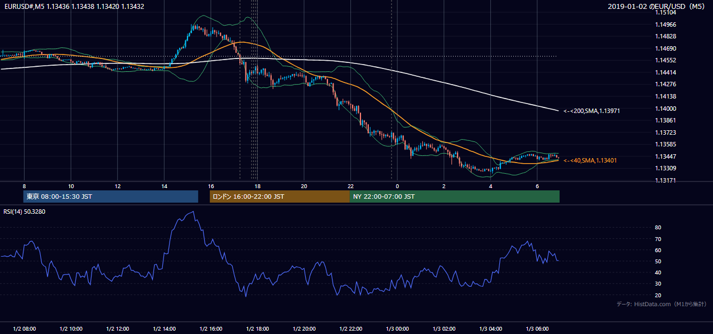713x334 pixels.
Task: Click price axis label 1.13861
Action: coord(666,120)
